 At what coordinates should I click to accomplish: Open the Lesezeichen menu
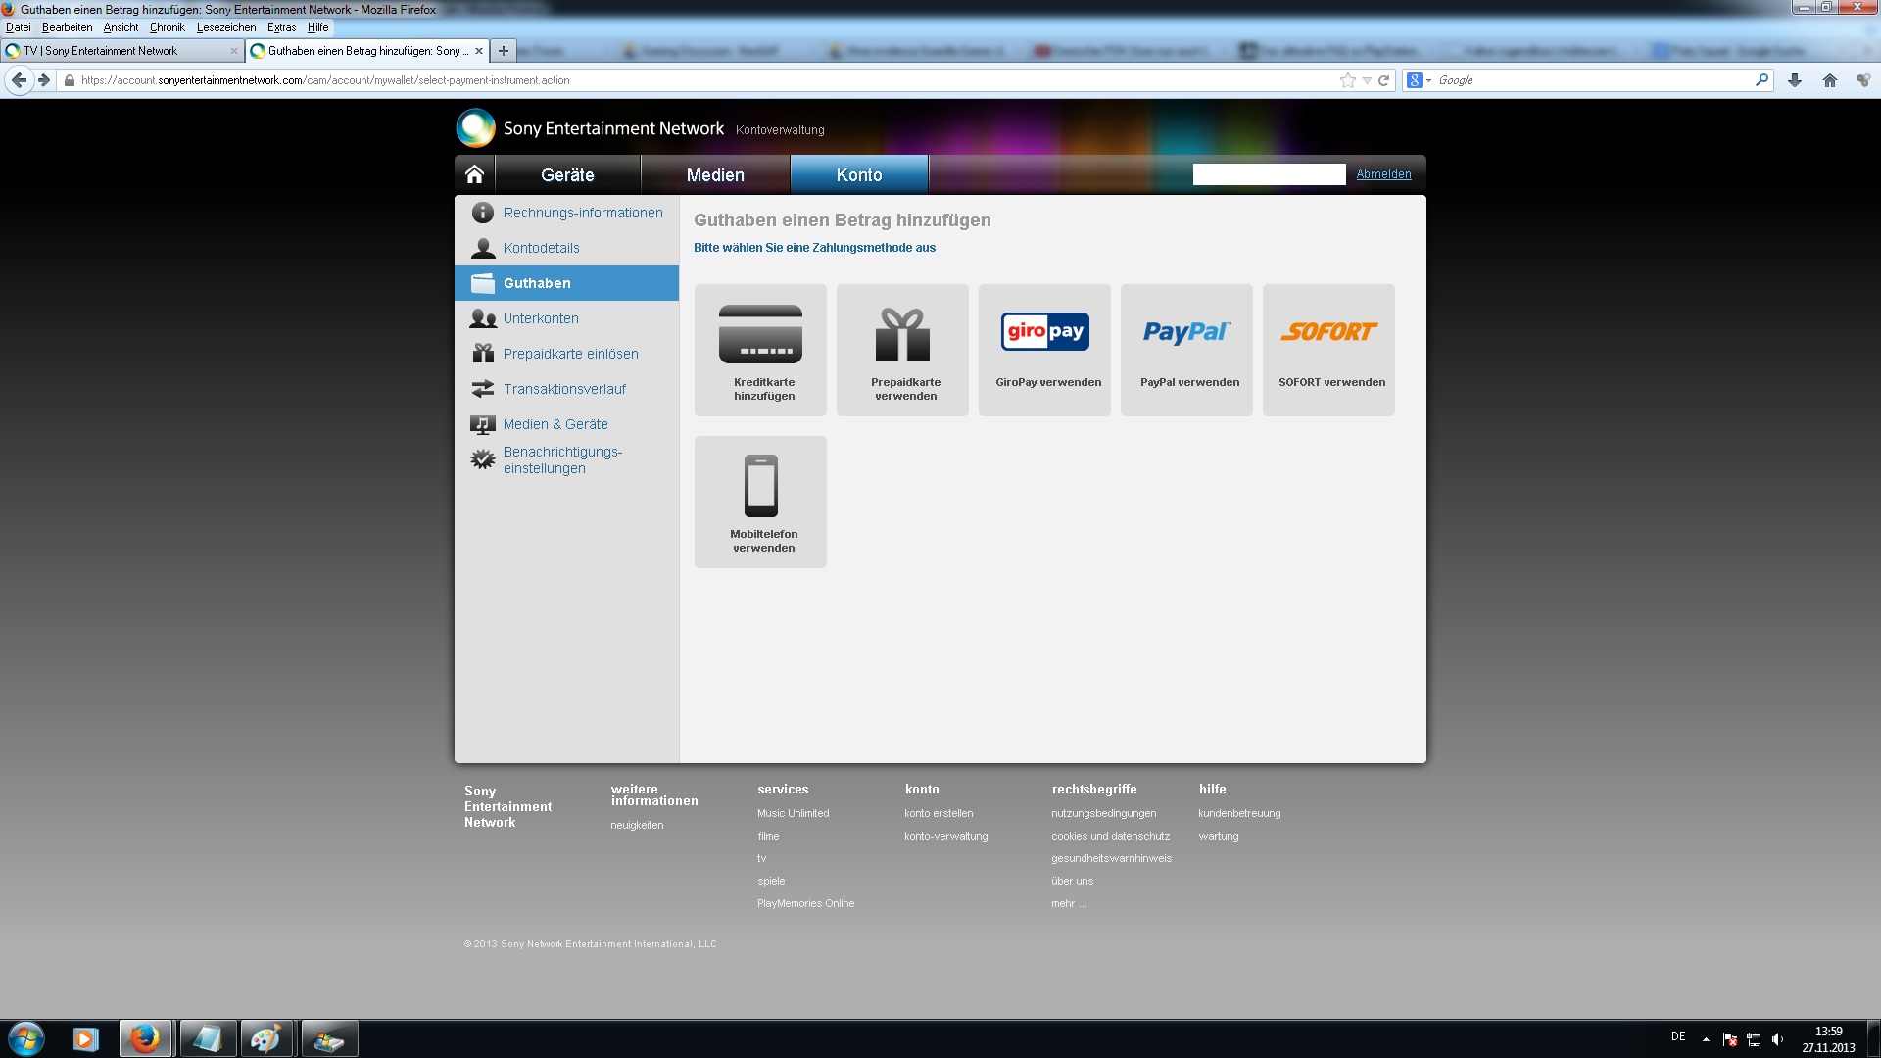(x=226, y=27)
